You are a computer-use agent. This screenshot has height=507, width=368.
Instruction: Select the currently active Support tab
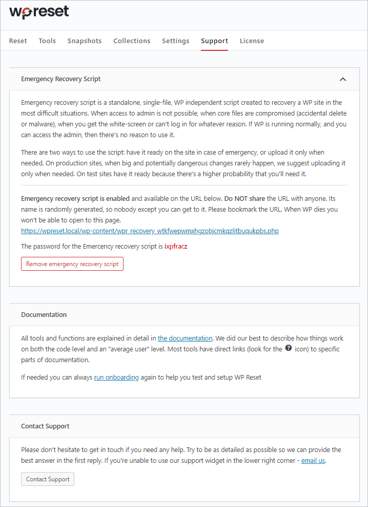[214, 41]
